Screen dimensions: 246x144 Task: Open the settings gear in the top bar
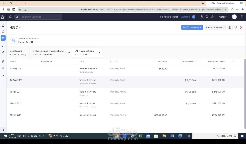(212, 17)
